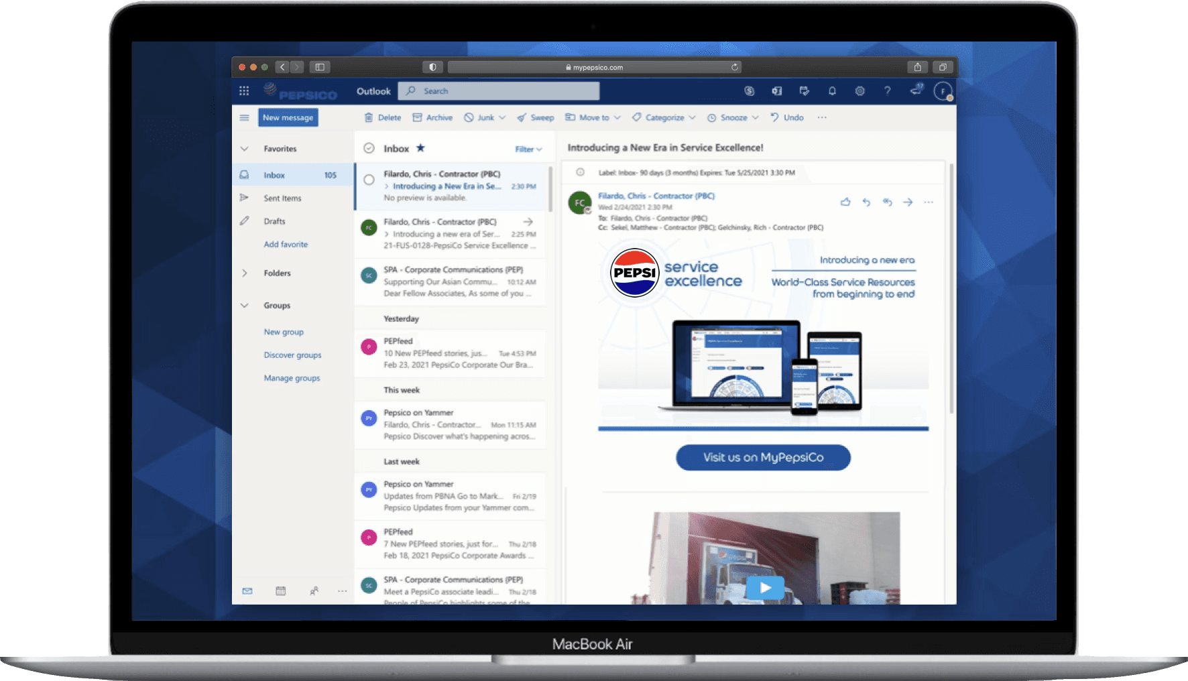Open Introducing a new era 2:25 PM email
Viewport: 1188px width, 681px height.
pyautogui.click(x=450, y=234)
